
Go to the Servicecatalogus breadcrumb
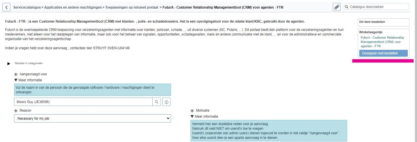tap(27, 7)
